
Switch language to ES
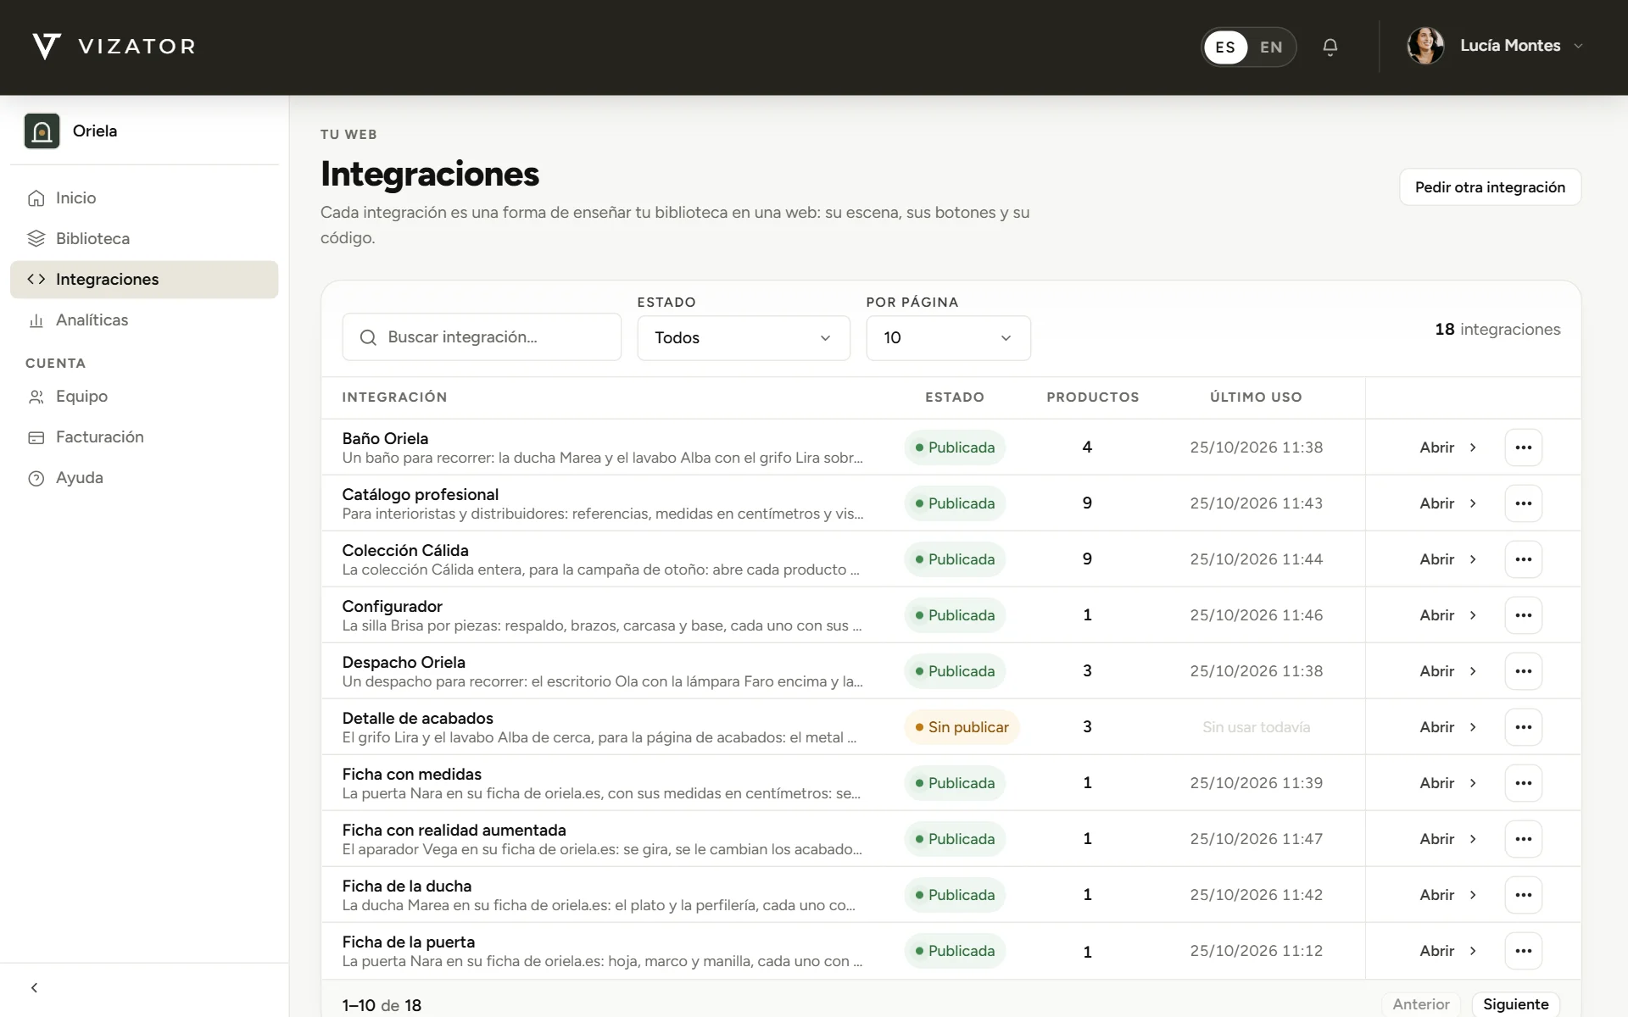[1225, 47]
